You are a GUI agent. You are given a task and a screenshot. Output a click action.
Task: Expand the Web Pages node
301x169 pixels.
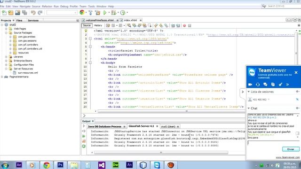click(x=6, y=29)
